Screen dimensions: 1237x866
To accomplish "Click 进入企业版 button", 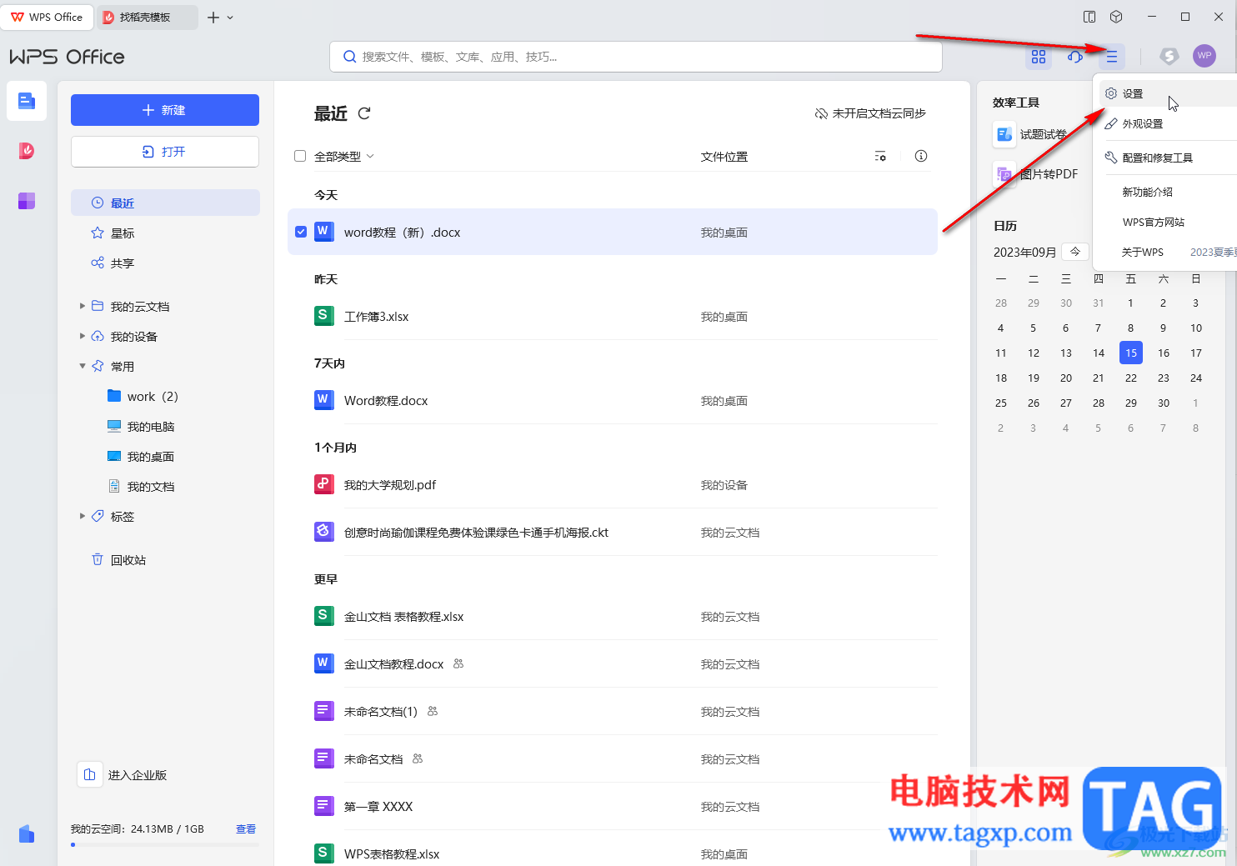I will 123,775.
